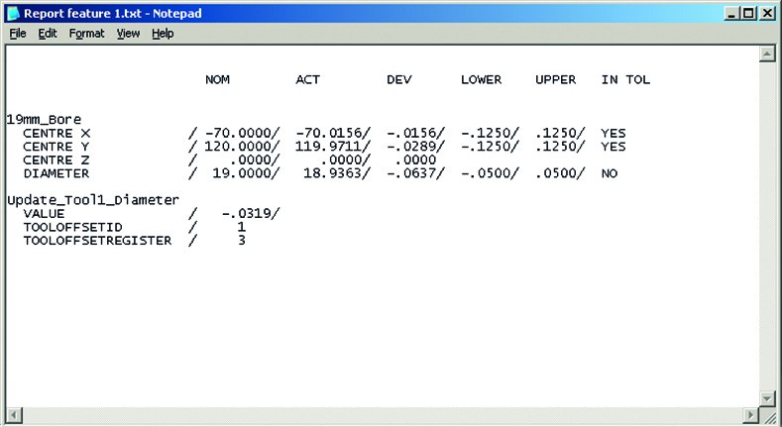Click the vertical scrollbar down arrow
782x427 pixels.
click(x=768, y=397)
